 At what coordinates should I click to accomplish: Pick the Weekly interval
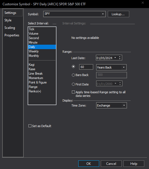42,51
